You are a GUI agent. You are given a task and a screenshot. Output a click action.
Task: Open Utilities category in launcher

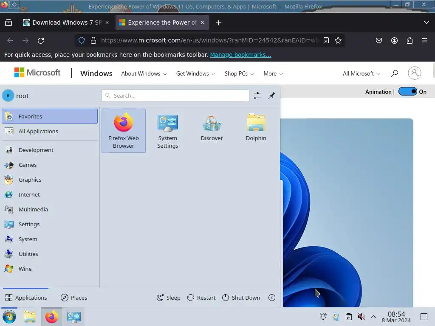click(50, 254)
